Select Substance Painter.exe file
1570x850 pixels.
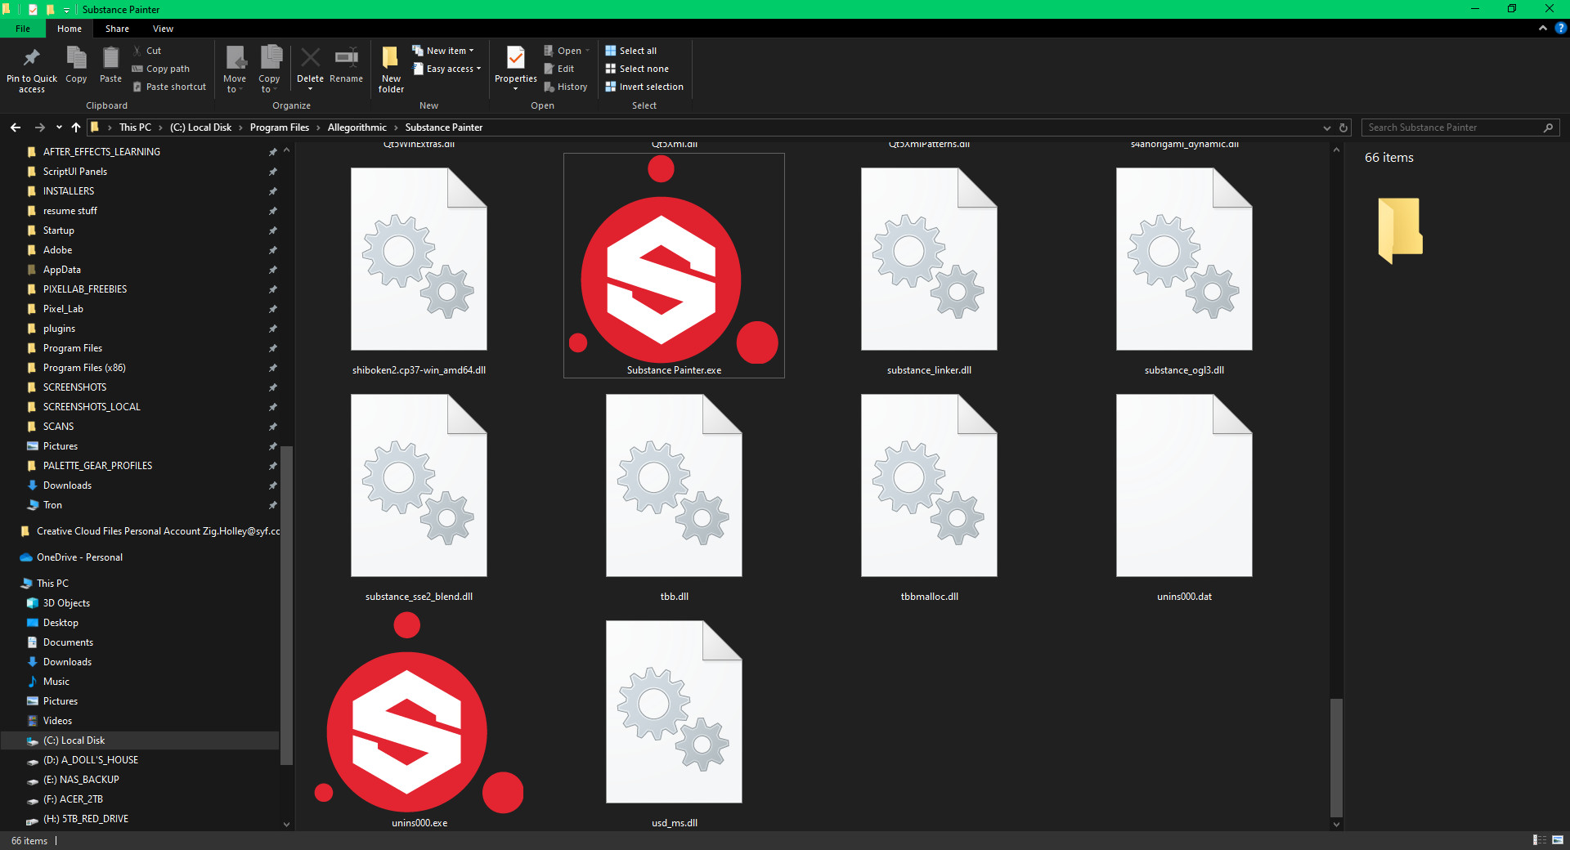674,266
